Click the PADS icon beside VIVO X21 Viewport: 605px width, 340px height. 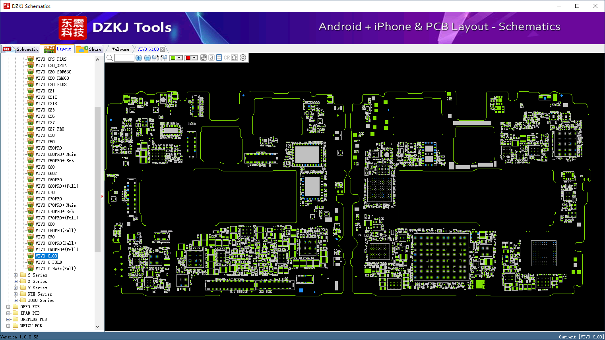tap(31, 90)
